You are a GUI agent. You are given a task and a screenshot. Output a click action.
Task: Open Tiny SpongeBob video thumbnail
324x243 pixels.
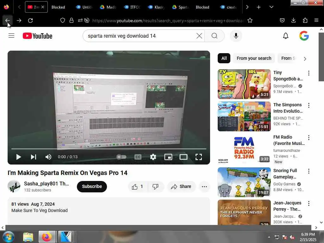(x=244, y=84)
